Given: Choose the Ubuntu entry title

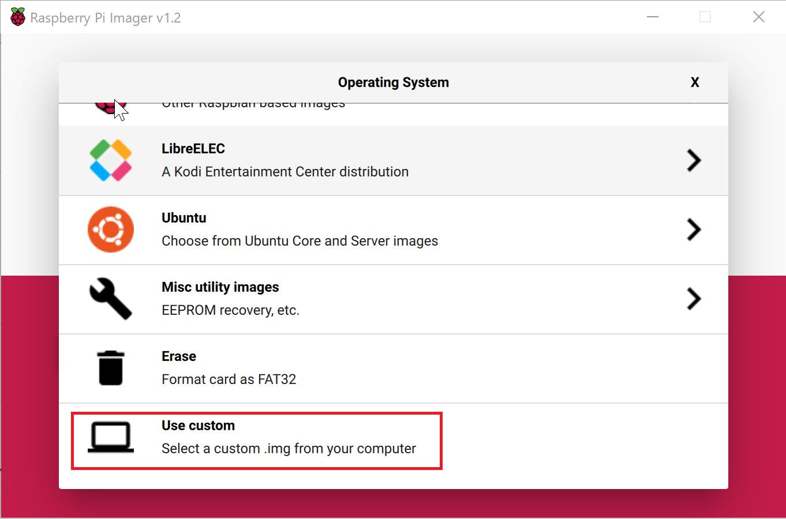Looking at the screenshot, I should 184,218.
